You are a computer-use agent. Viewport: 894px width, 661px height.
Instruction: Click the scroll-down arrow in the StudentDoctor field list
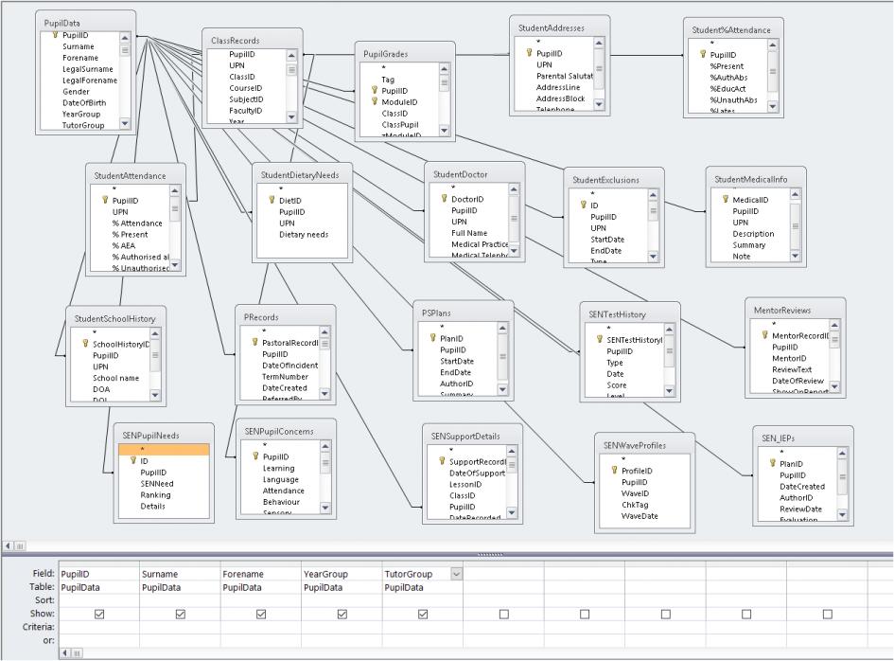[514, 251]
